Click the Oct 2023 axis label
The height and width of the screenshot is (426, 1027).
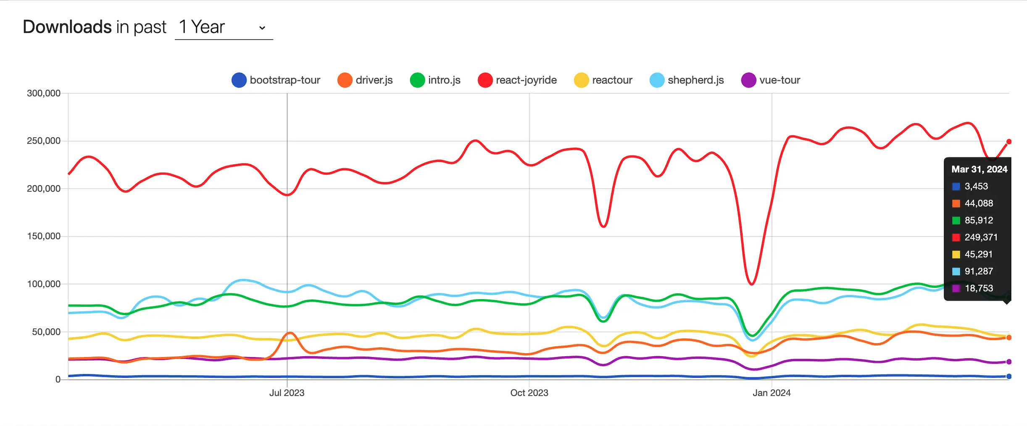(x=529, y=393)
